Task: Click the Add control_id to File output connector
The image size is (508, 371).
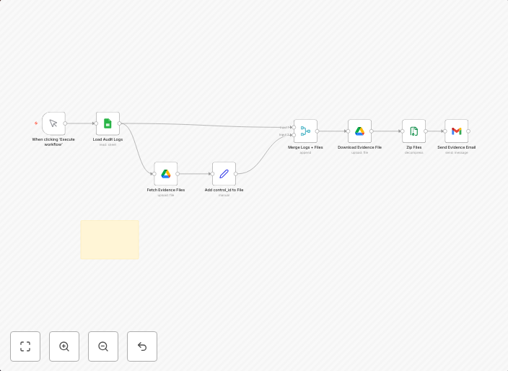Action: 235,174
